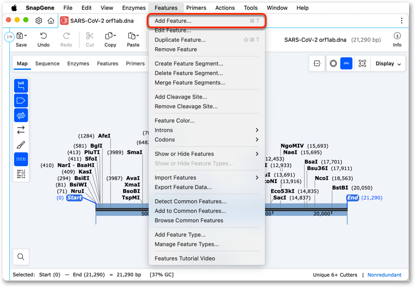Click the Nonredundant link
Screen dimensions: 415x287
point(384,275)
